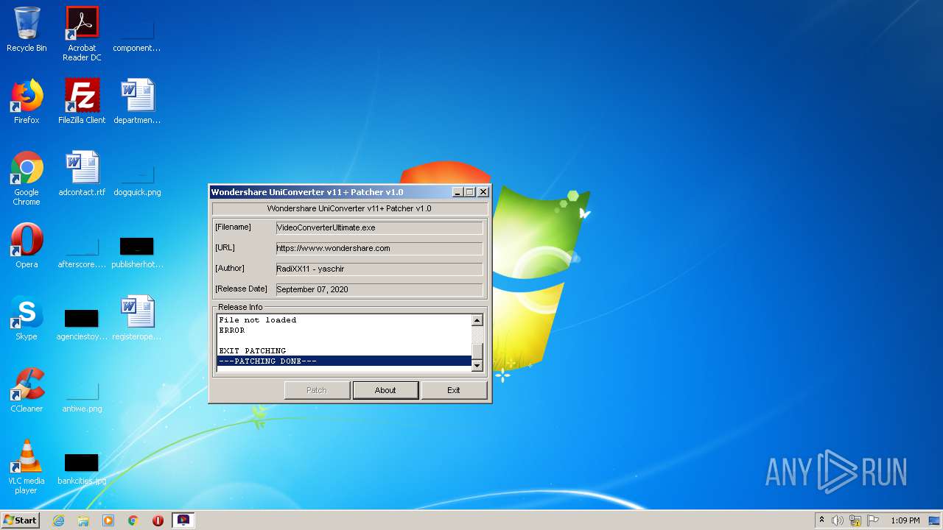Show hidden system tray icons
943x530 pixels.
coord(822,520)
